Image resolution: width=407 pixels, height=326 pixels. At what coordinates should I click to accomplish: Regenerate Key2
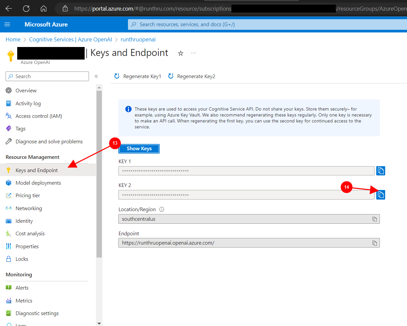click(x=192, y=76)
